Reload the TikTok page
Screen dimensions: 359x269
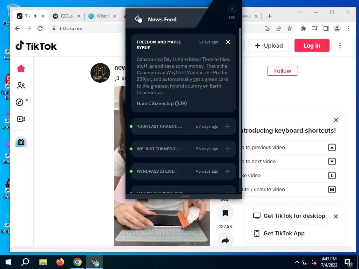[x=40, y=28]
